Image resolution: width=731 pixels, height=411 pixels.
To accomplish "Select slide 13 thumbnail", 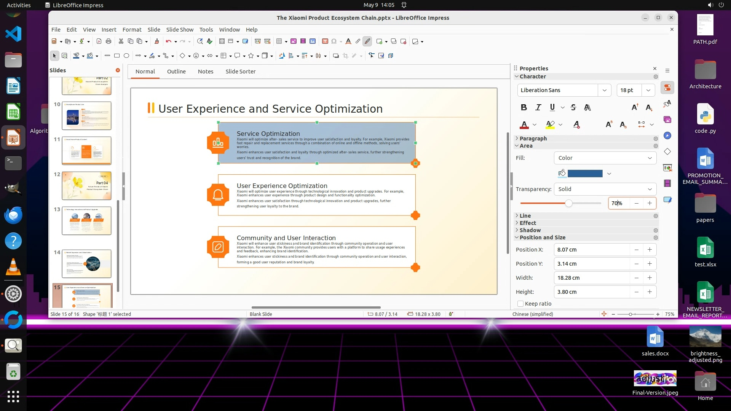I will (x=86, y=221).
